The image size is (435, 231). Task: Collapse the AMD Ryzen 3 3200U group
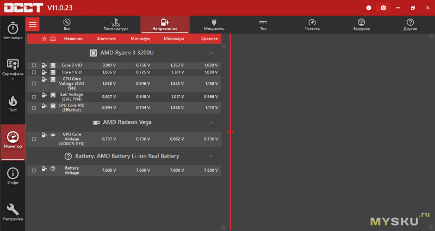211,53
